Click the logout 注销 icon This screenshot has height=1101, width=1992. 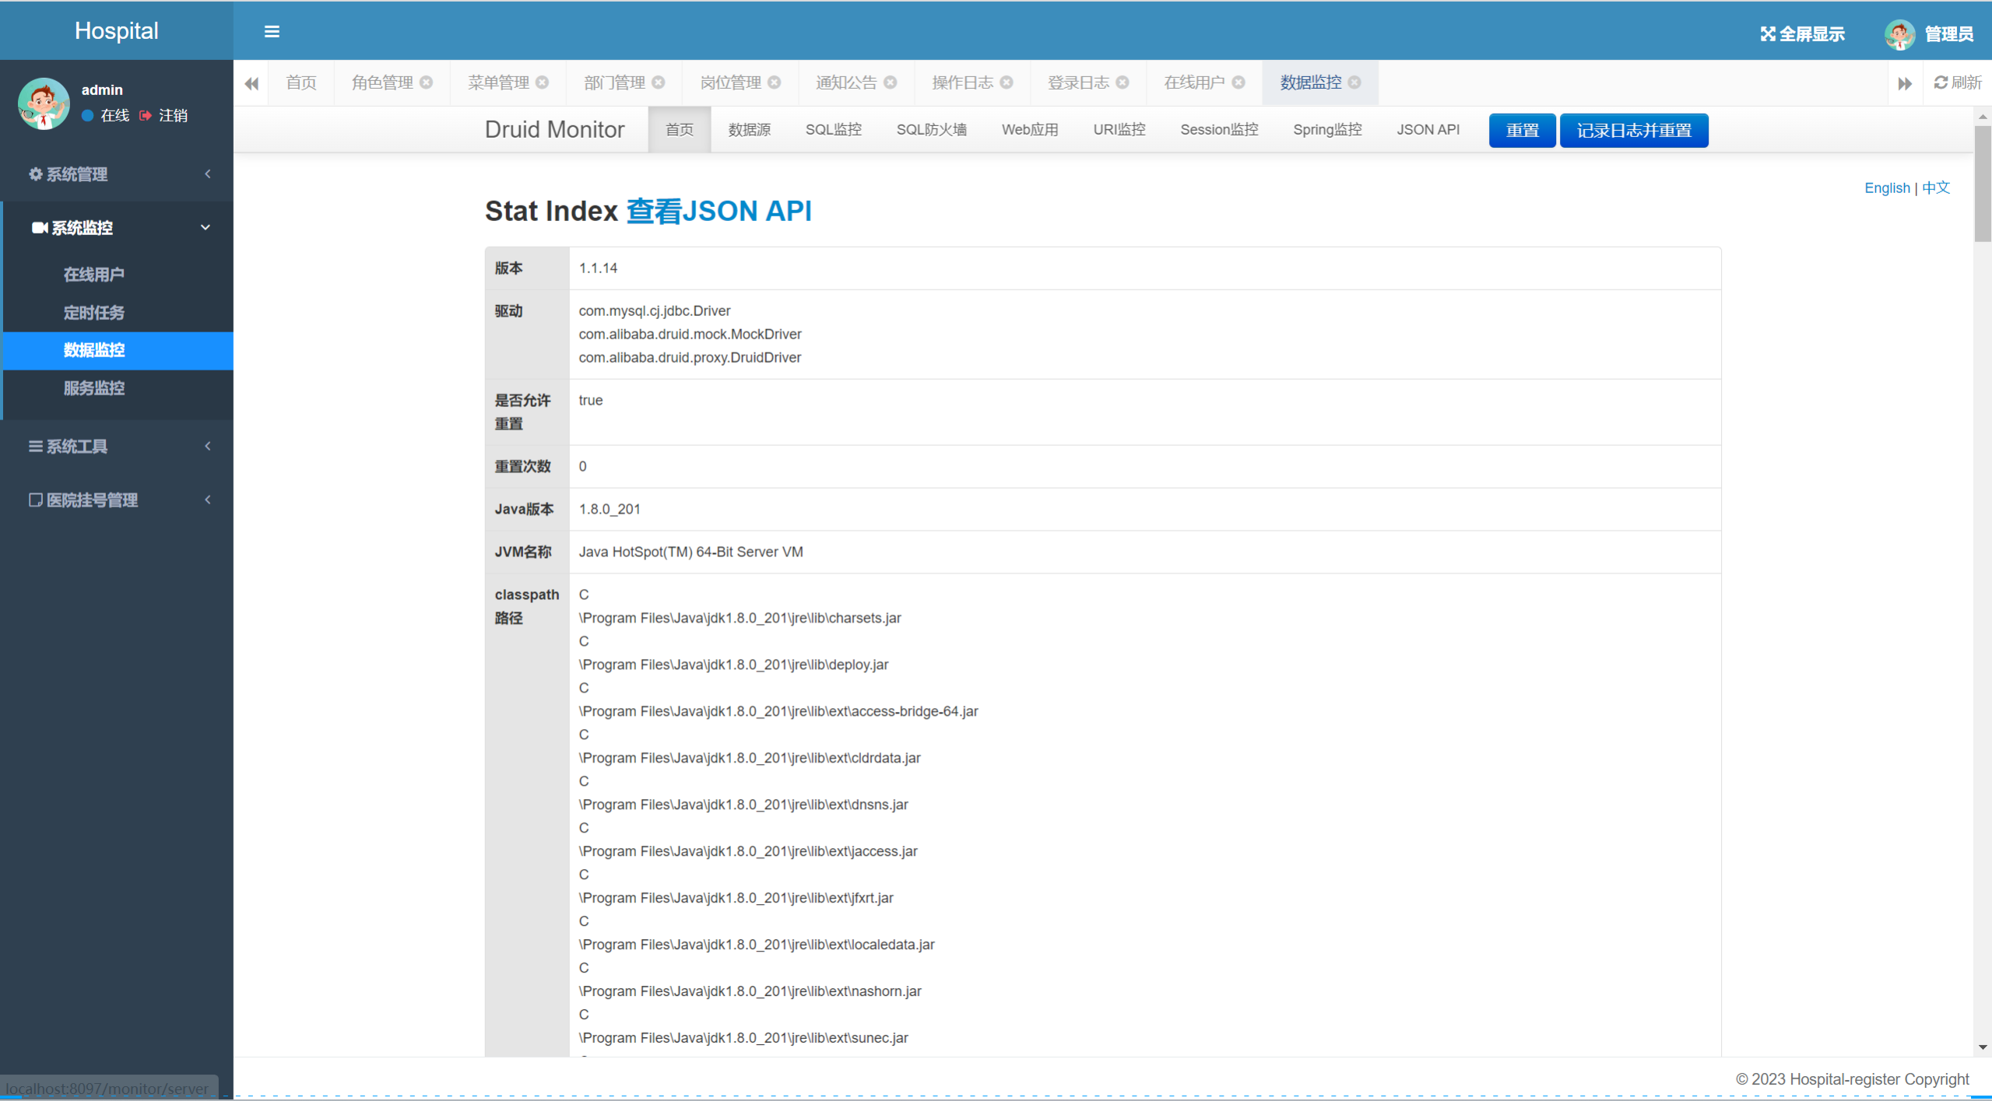pyautogui.click(x=146, y=116)
